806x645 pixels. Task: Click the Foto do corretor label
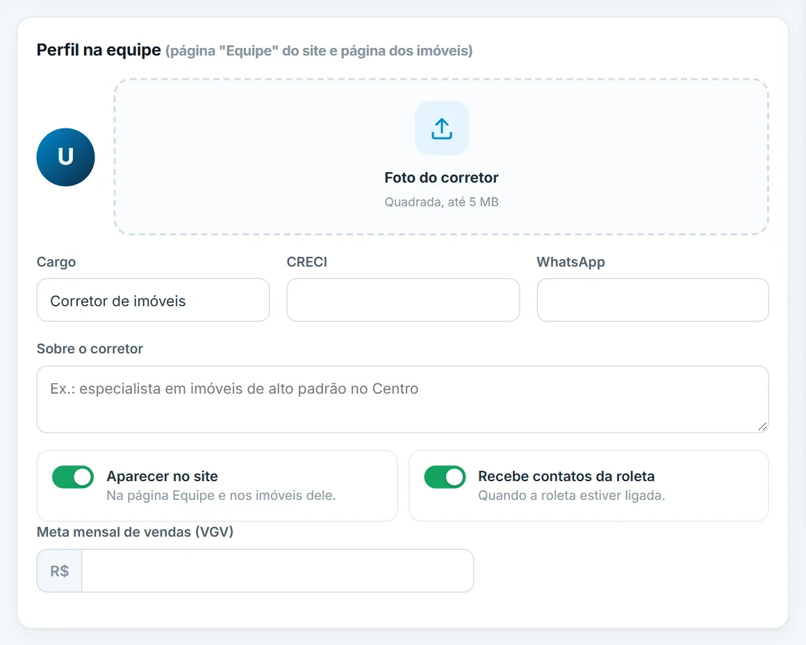point(441,178)
